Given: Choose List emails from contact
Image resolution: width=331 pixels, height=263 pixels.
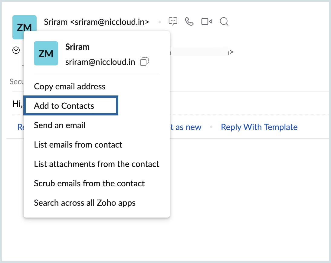Looking at the screenshot, I should (78, 145).
